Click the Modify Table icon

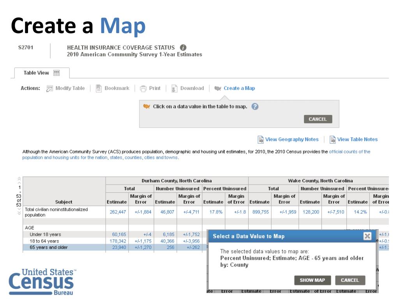[x=50, y=88]
